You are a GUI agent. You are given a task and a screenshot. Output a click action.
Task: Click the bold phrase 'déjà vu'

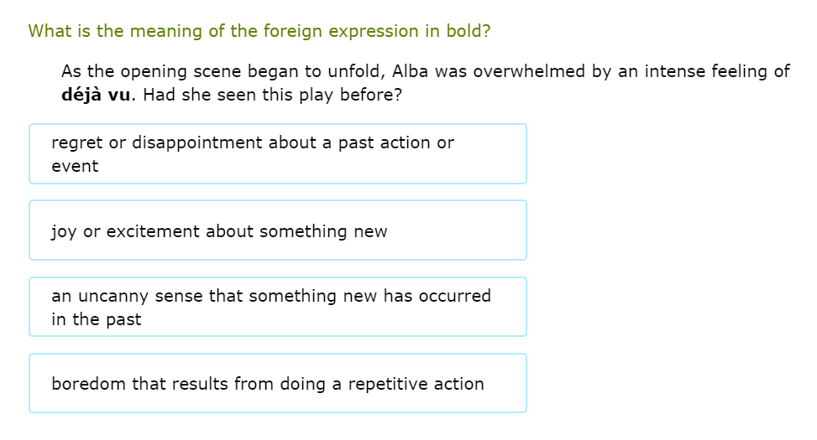tap(97, 95)
